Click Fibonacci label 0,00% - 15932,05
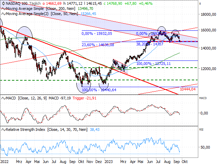Viewport: 218px width, 164px height. click(97, 33)
